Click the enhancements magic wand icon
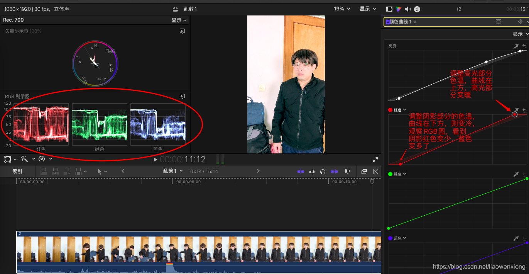Viewport: 529px width, 274px height. point(24,159)
